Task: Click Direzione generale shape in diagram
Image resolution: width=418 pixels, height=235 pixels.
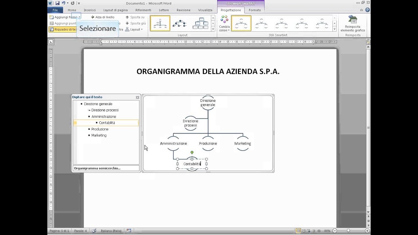Action: [208, 103]
